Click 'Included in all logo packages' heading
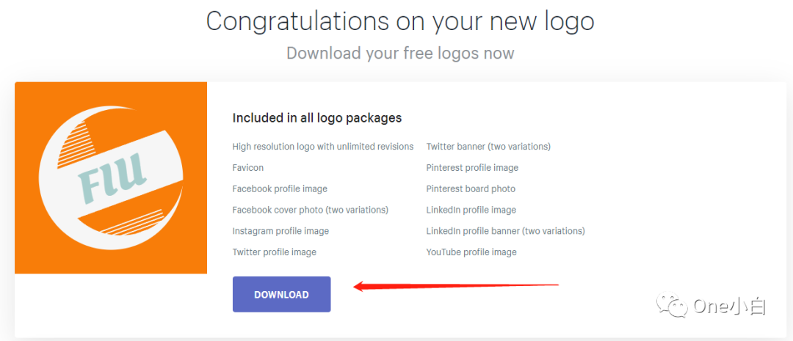Screen dimensions: 793x341 (317, 118)
